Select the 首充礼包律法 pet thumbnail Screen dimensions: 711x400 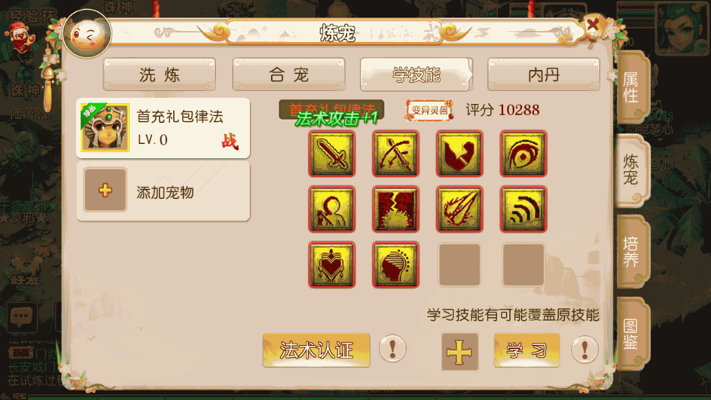[105, 128]
